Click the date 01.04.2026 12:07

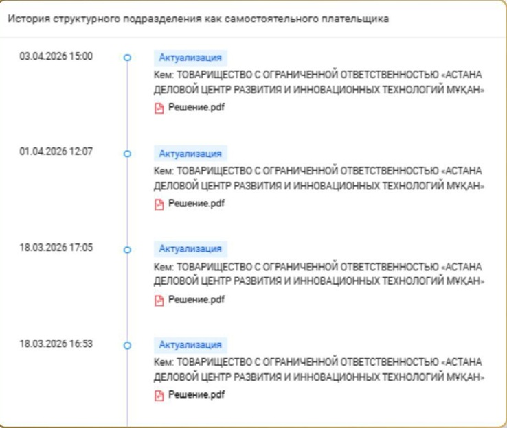pyautogui.click(x=56, y=152)
